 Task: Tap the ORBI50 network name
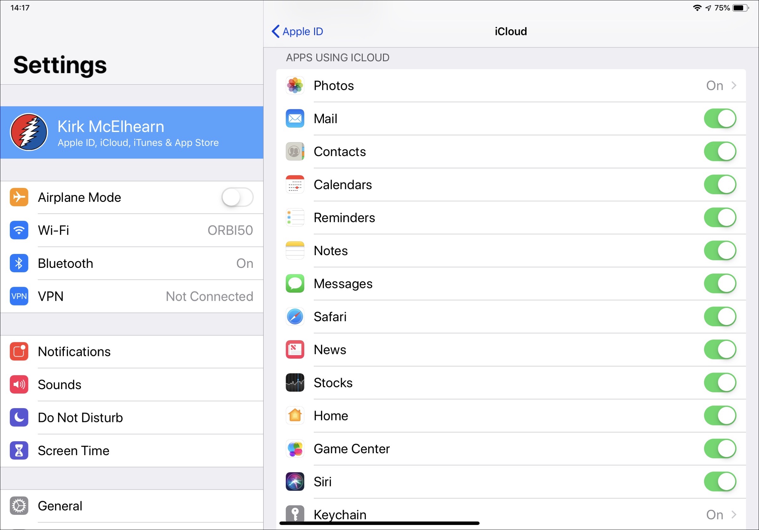click(230, 230)
